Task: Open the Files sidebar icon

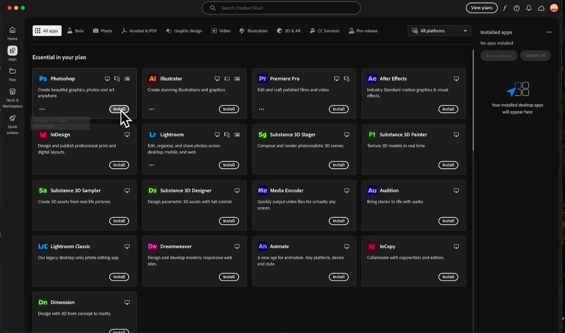Action: click(12, 71)
